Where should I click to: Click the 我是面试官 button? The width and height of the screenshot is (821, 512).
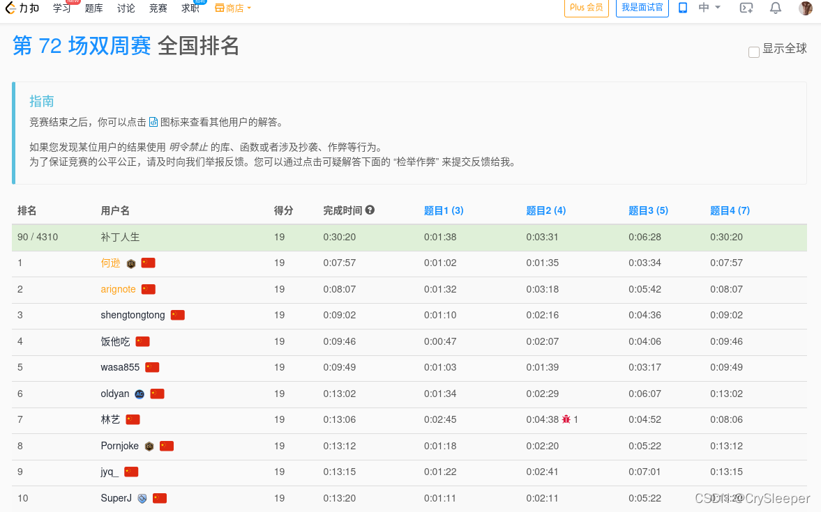tap(642, 8)
